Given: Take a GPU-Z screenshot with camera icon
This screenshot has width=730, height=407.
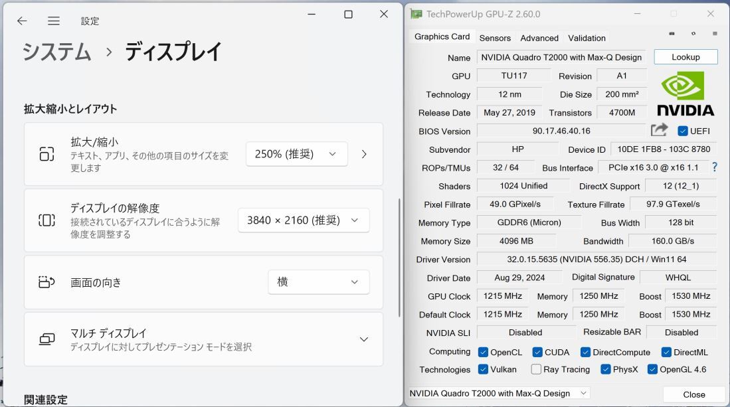Looking at the screenshot, I should (672, 33).
